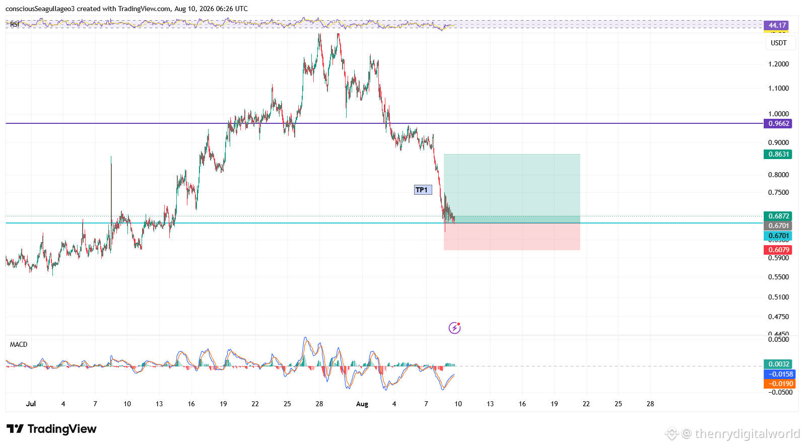Click the MACD indicator label
The width and height of the screenshot is (804, 446).
[x=19, y=344]
